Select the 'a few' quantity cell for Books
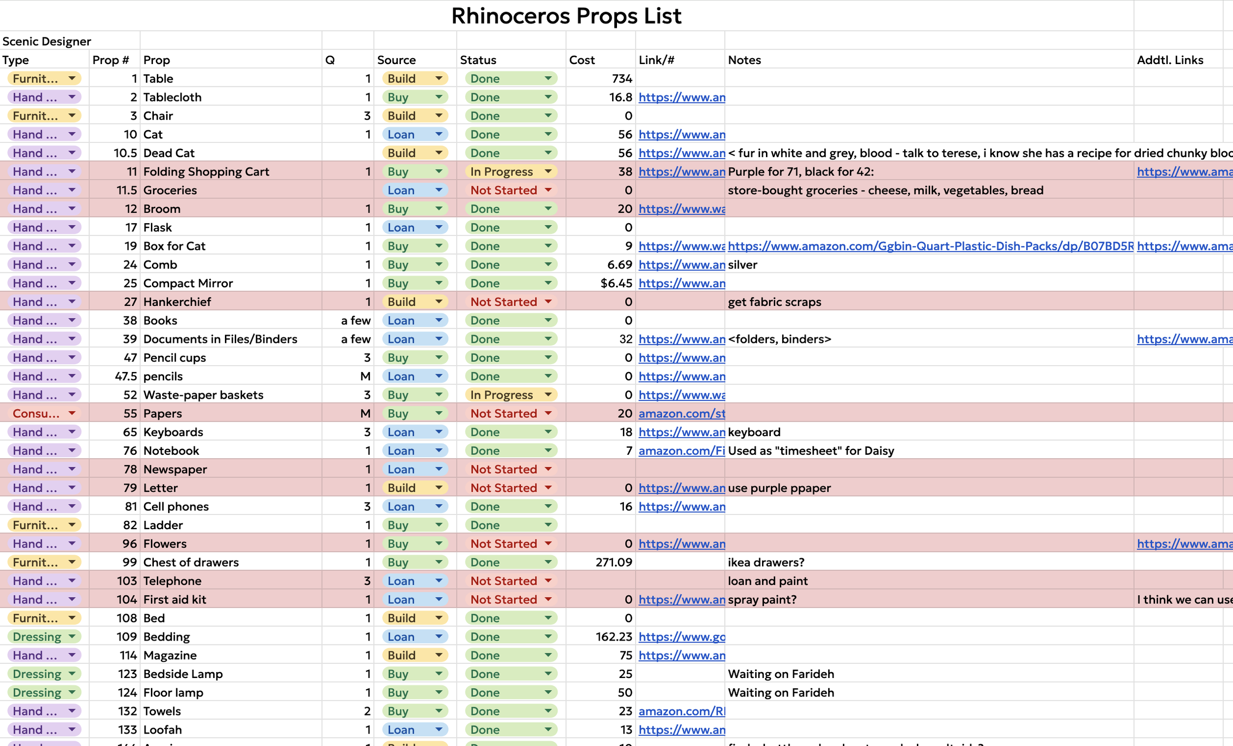 (348, 320)
